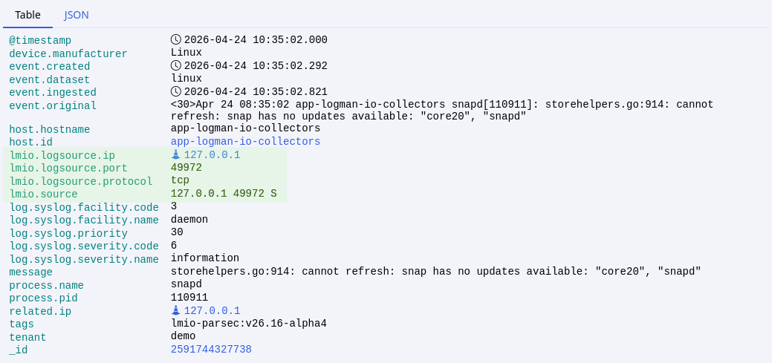The image size is (772, 363).
Task: Click the log.syslog.severity.name field label
Action: coord(84,260)
